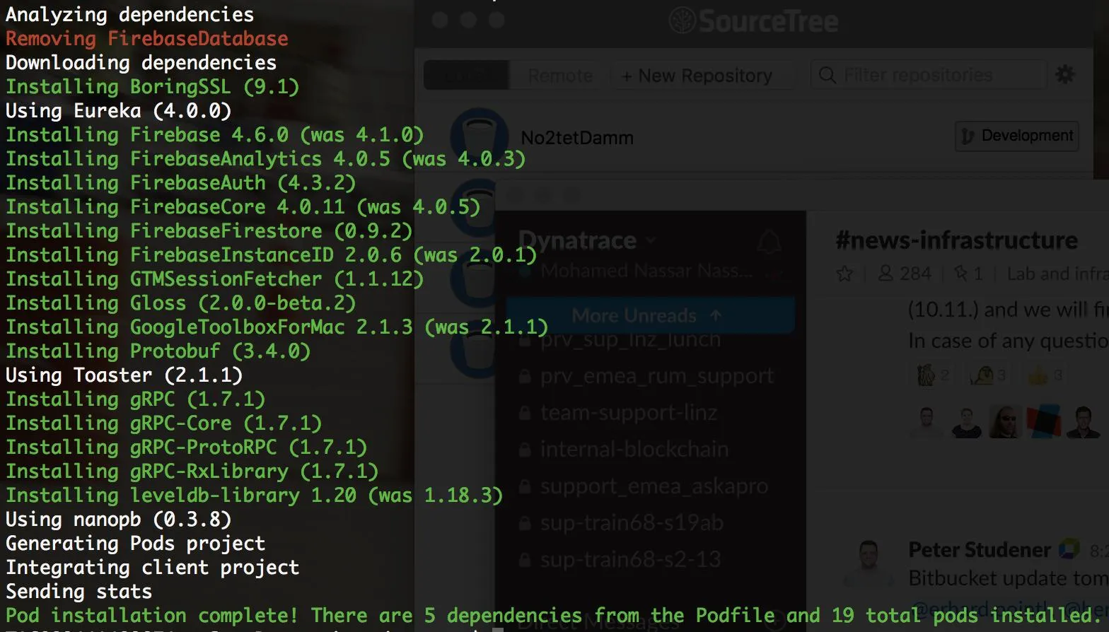Click the thumbs-up reaction in Slack
This screenshot has height=632, width=1109.
1045,375
